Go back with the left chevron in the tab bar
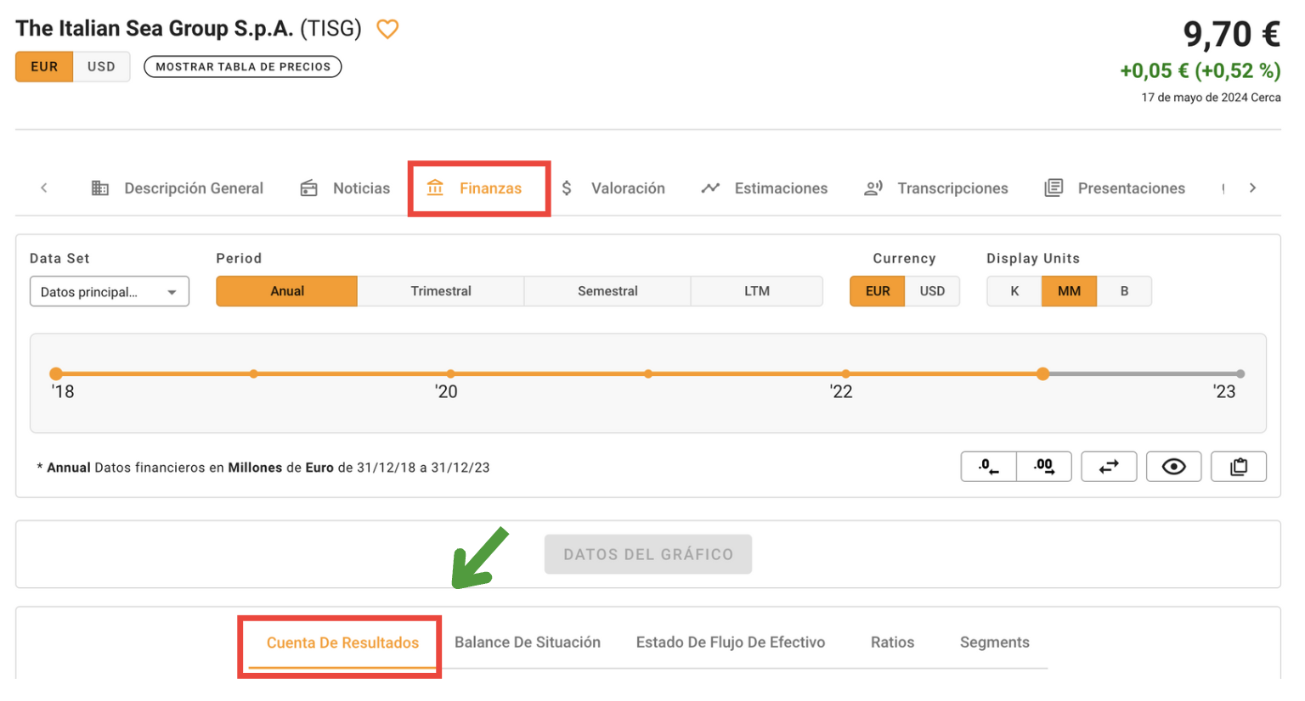Image resolution: width=1305 pixels, height=701 pixels. [x=44, y=188]
